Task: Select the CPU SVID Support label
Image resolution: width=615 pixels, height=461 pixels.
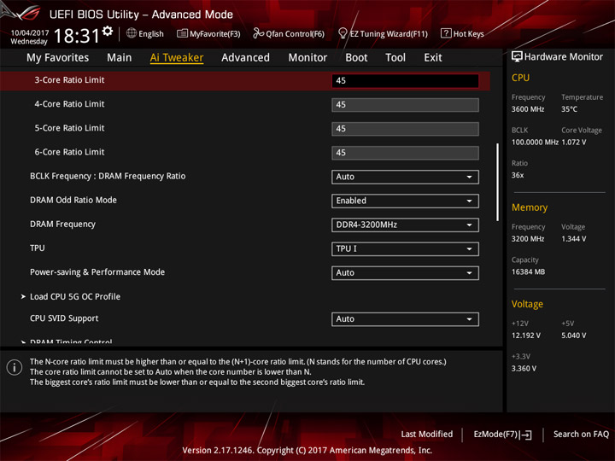Action: [64, 318]
